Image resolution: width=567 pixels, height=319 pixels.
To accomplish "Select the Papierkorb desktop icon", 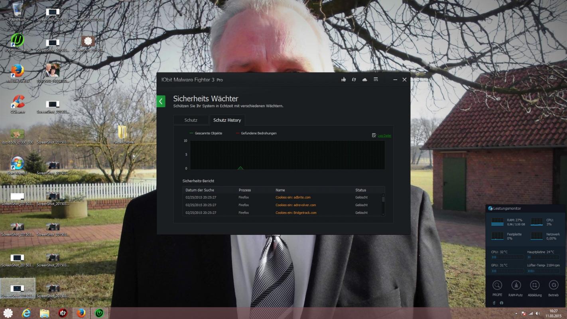I will 17,12.
